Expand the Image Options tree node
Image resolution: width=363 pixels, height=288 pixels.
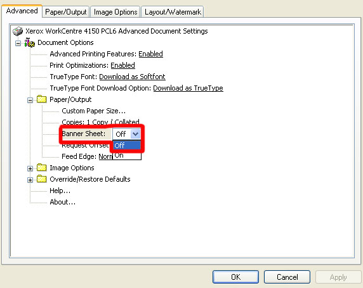coord(30,168)
